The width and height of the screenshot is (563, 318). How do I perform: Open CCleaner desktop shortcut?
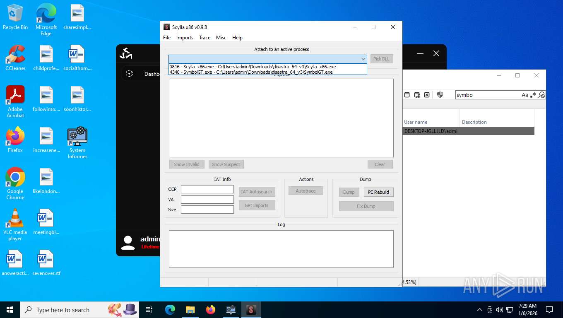pos(15,58)
